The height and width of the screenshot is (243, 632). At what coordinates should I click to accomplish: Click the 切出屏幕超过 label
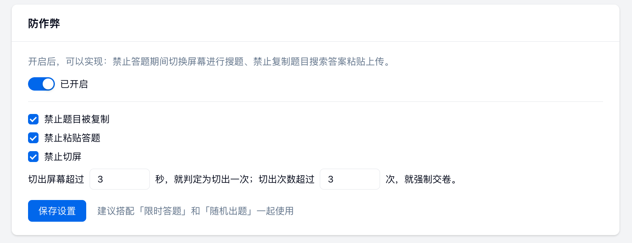tap(56, 180)
